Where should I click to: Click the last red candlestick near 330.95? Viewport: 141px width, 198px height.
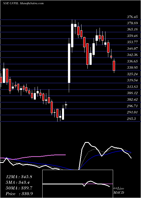point(114,66)
